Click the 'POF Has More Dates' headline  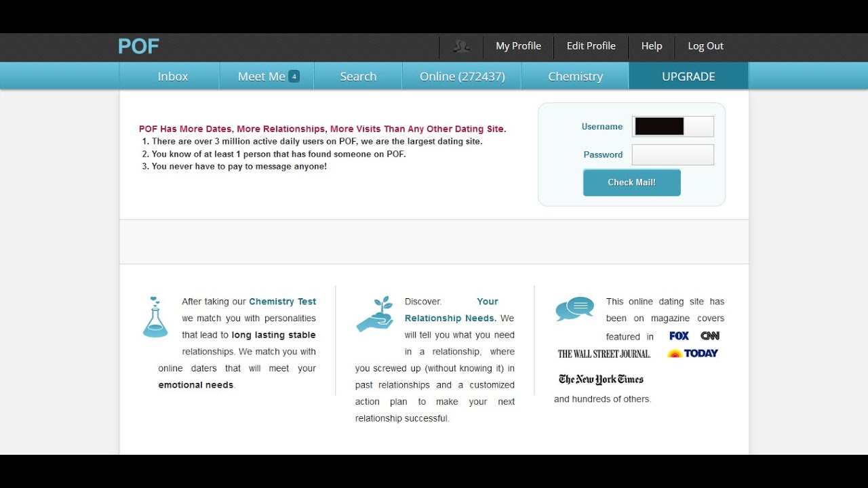[x=322, y=129]
